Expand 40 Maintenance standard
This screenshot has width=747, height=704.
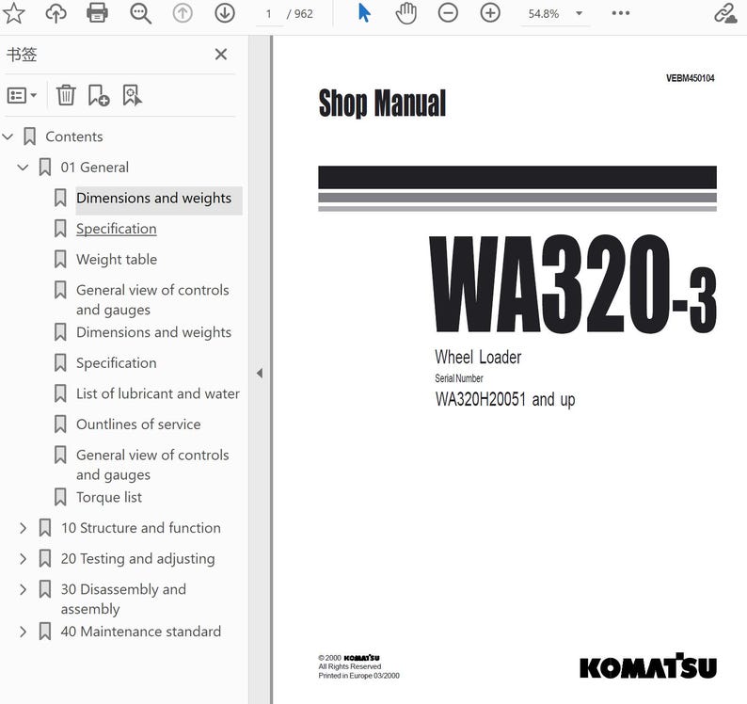[23, 632]
